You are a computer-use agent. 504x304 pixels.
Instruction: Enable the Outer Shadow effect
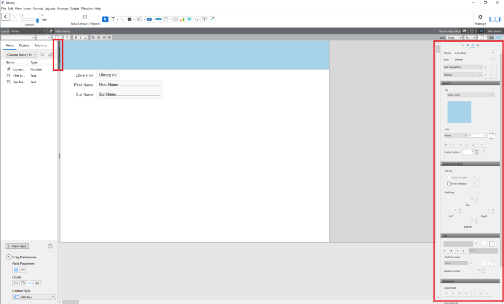448,178
